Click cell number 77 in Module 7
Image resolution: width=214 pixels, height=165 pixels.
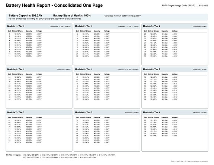point(9,142)
